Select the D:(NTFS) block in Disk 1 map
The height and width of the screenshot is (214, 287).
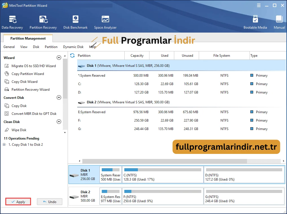tap(244, 174)
